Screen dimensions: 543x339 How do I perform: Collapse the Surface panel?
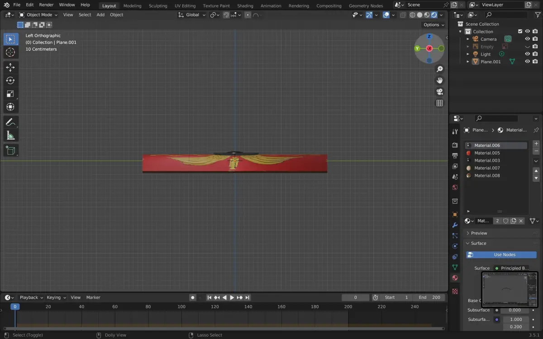point(478,243)
